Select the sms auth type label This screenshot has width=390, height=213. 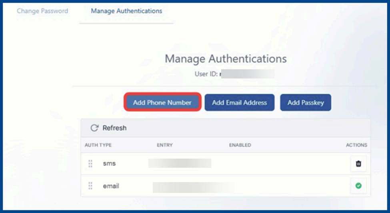(109, 164)
